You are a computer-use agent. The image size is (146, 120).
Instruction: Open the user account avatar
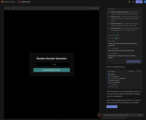tap(145, 2)
